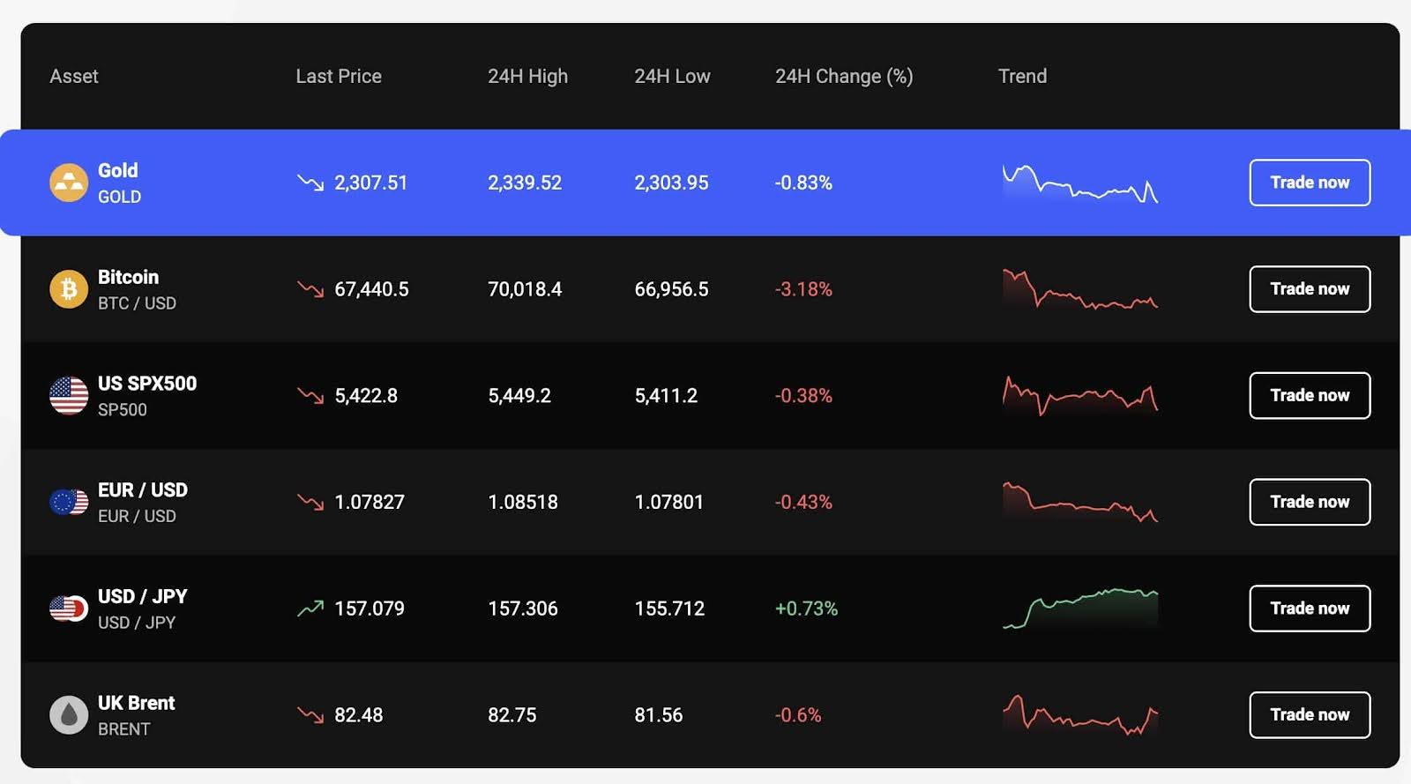Click the Gold asset icon

point(69,183)
